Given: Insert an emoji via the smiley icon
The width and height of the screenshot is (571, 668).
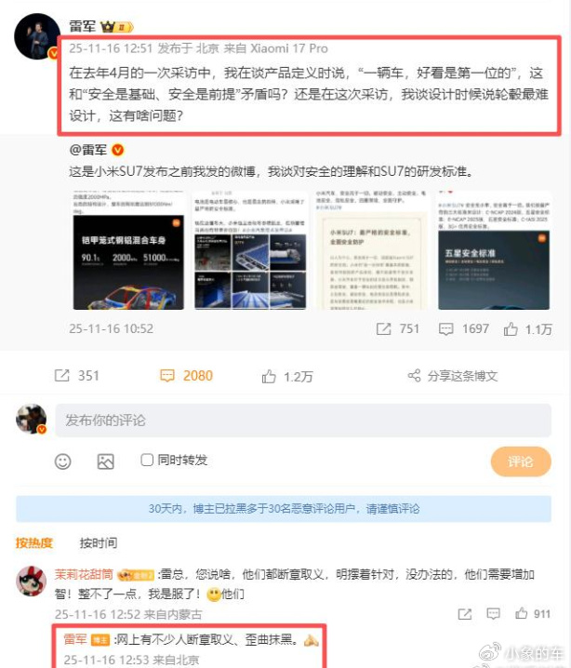Looking at the screenshot, I should (63, 461).
